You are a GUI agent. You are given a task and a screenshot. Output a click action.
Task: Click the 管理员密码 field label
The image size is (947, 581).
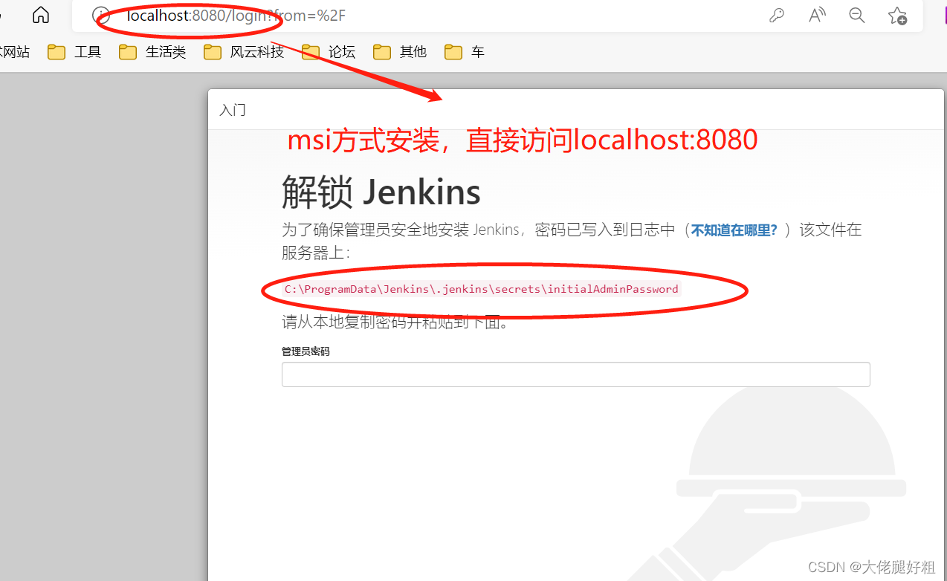coord(306,351)
